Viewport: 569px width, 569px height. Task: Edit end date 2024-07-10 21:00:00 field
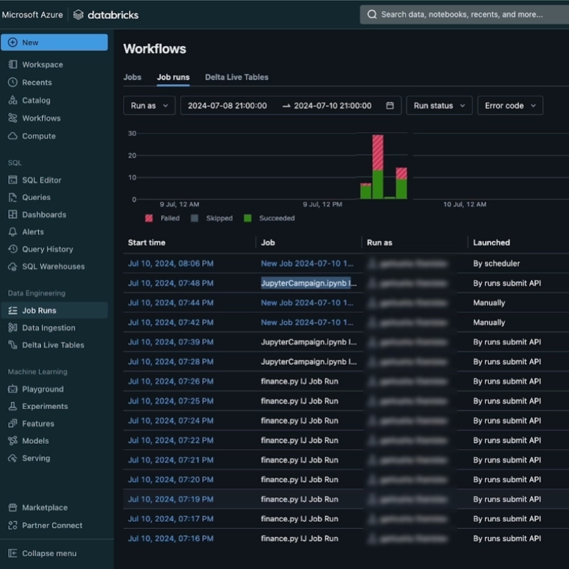click(x=332, y=106)
